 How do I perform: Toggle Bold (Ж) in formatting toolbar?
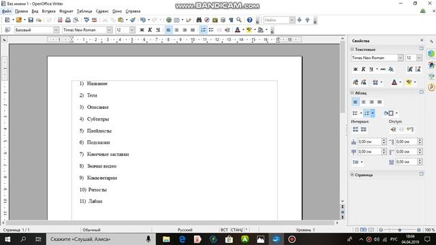[142, 30]
